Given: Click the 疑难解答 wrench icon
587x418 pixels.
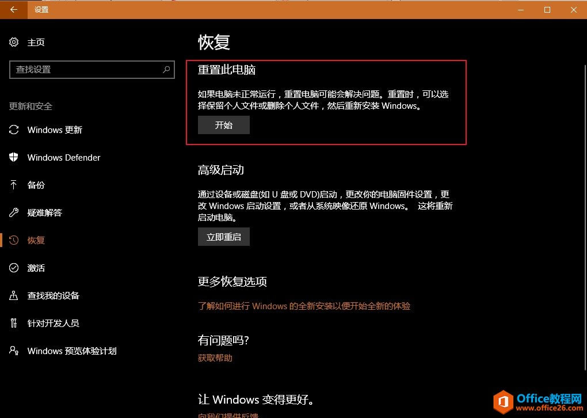Looking at the screenshot, I should 14,212.
